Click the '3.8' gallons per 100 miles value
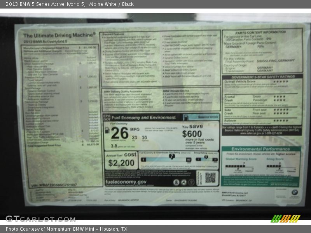 tap(114, 146)
